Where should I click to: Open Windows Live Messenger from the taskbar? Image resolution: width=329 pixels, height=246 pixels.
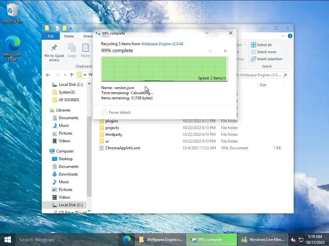(262, 240)
